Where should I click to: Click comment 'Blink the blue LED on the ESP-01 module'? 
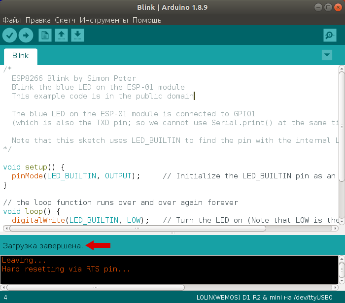click(x=98, y=87)
